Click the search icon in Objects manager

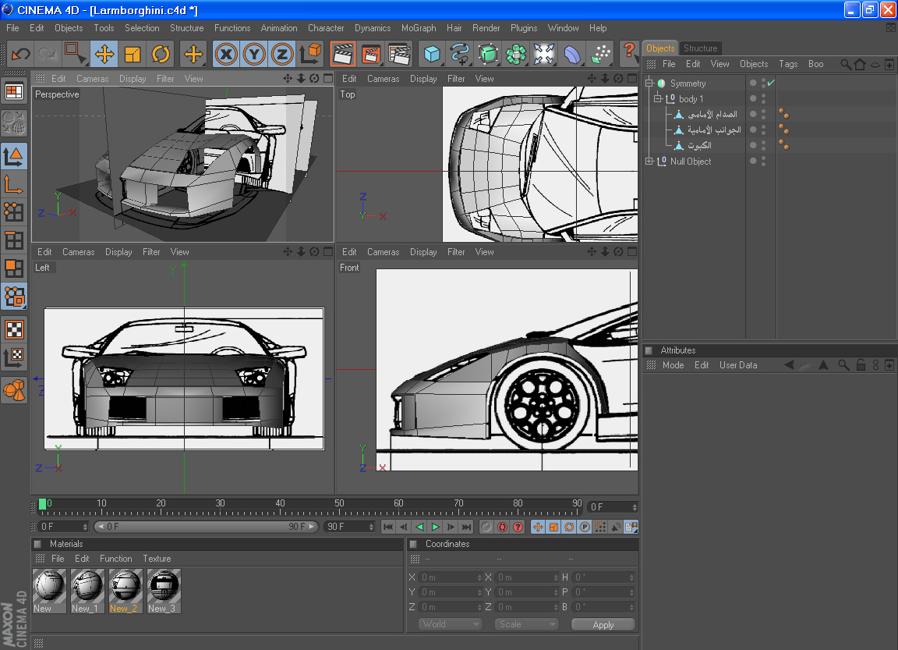coord(845,64)
